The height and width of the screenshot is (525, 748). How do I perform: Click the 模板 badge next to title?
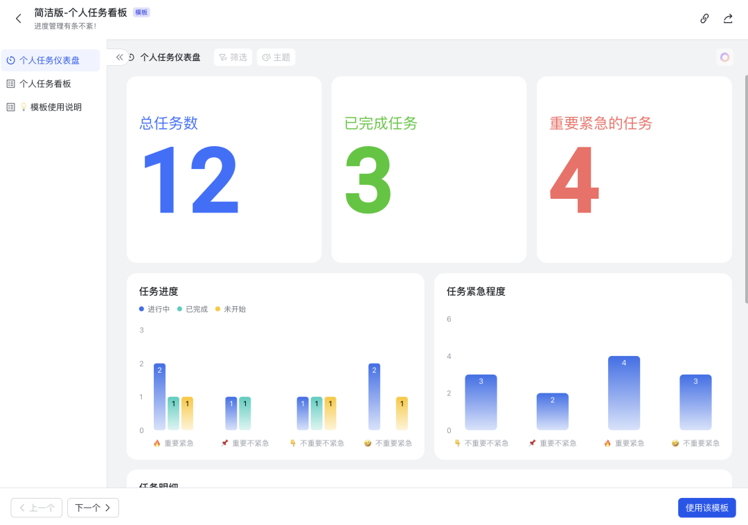coord(141,12)
